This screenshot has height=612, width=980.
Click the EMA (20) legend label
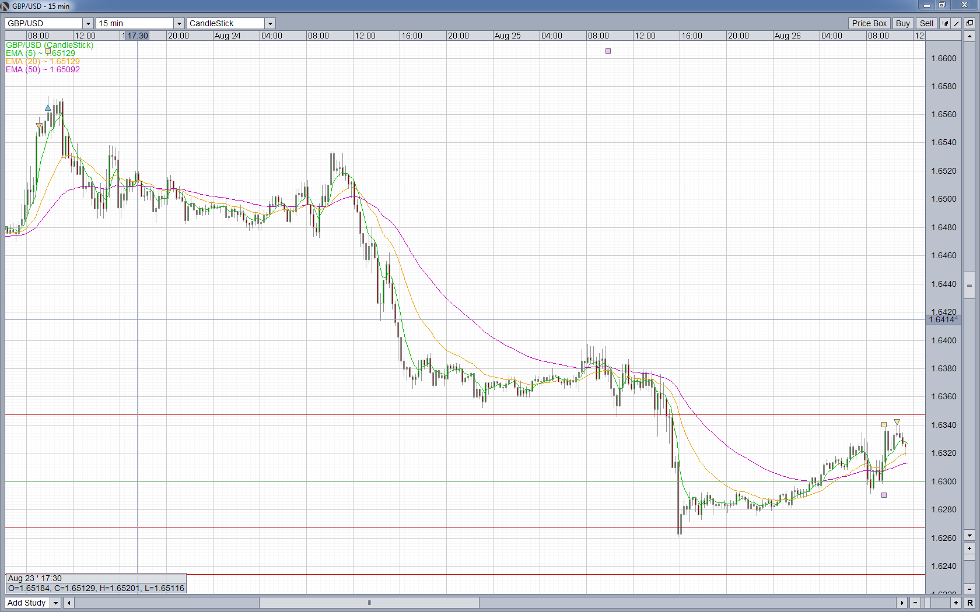click(43, 61)
